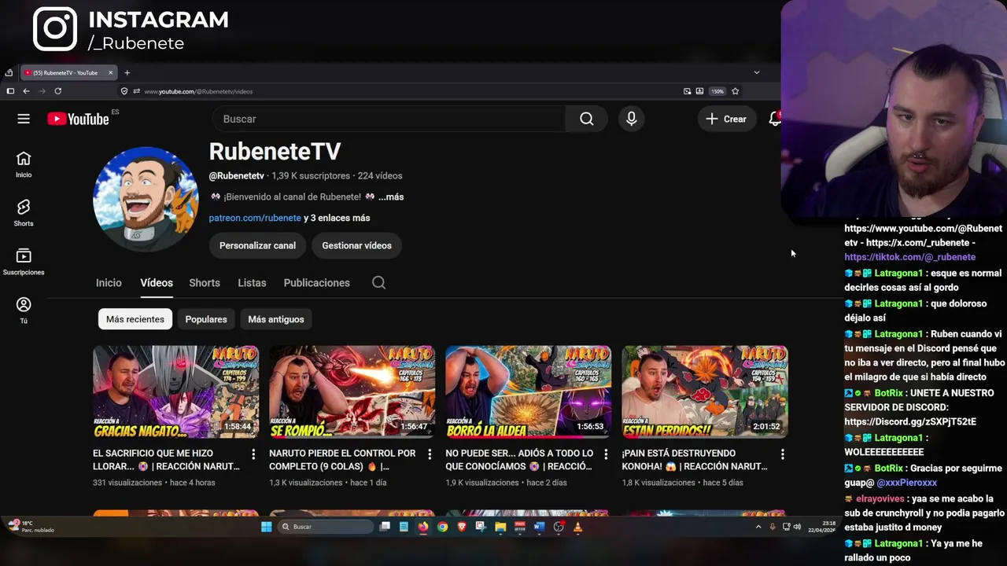
Task: Open the patreon.com/rubenete link
Action: coord(255,218)
